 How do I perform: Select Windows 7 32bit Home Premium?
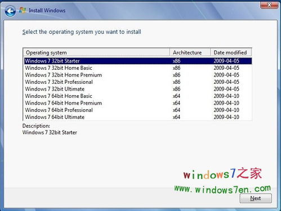(x=138, y=75)
